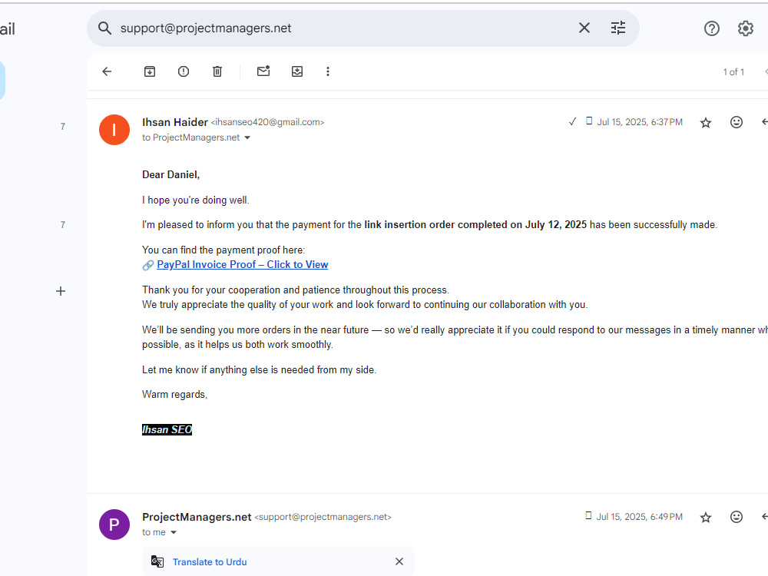Image resolution: width=768 pixels, height=576 pixels.
Task: Open PayPal Invoice Proof link
Action: [243, 264]
